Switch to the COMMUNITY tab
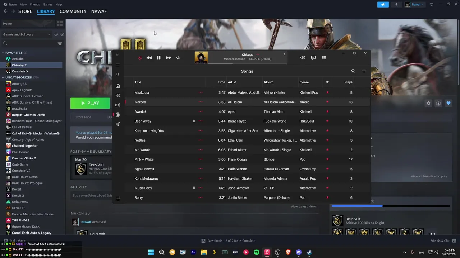 coord(73,11)
